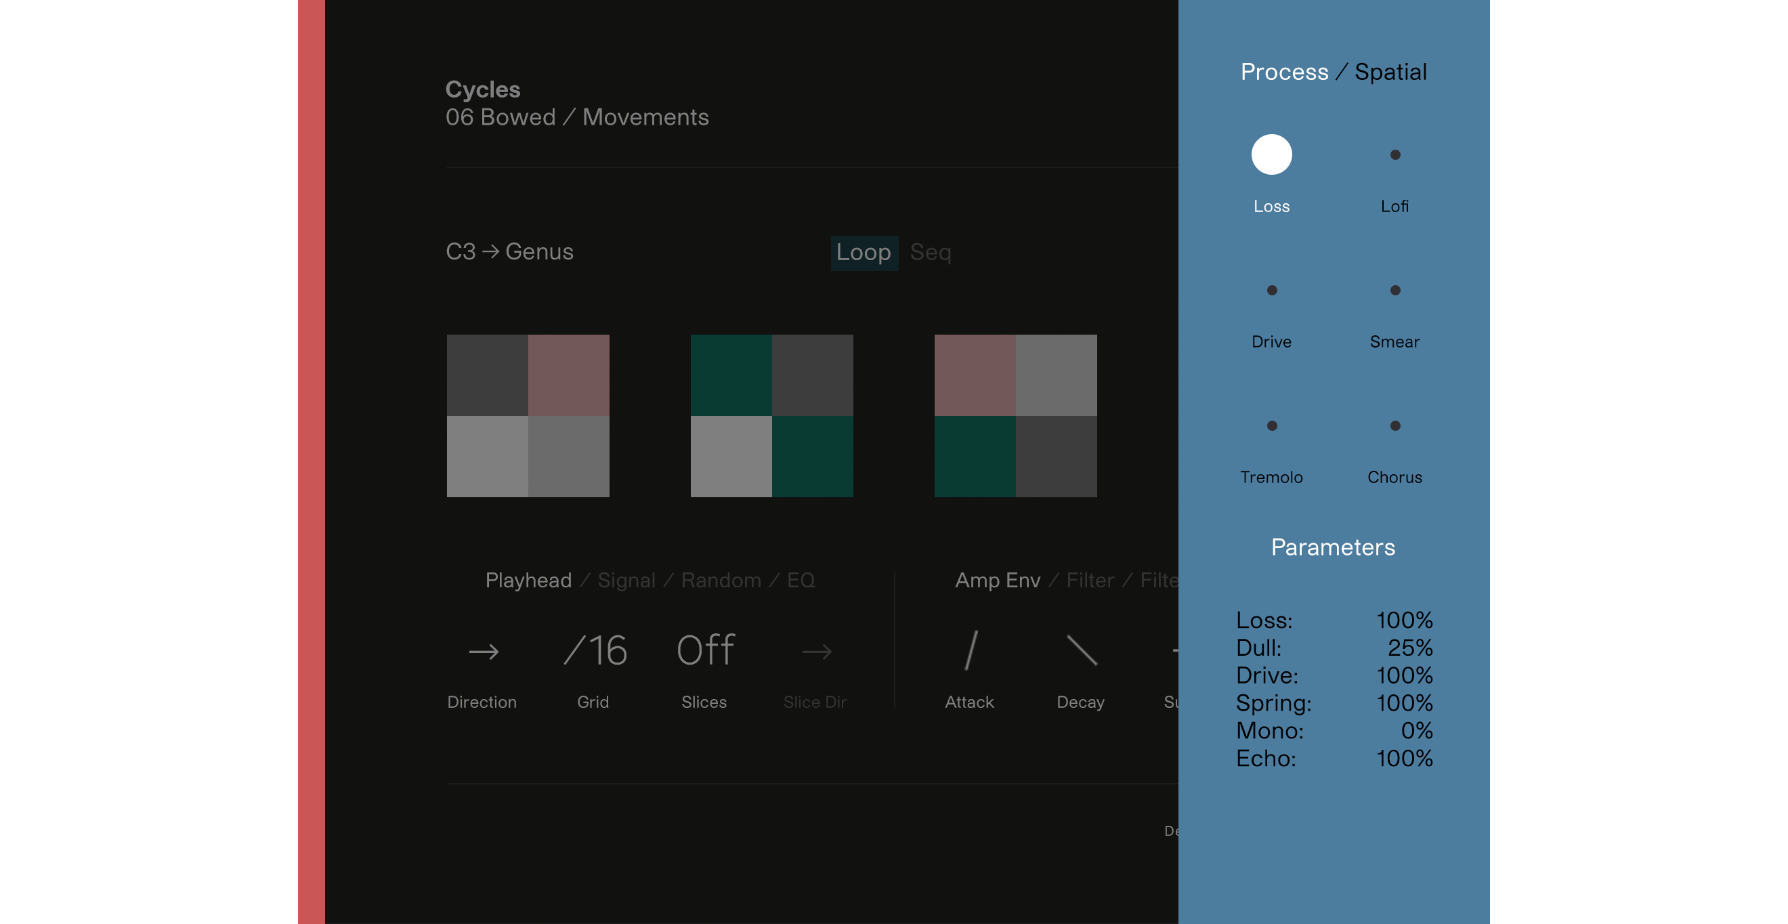Enable the Smear effect

1395,290
